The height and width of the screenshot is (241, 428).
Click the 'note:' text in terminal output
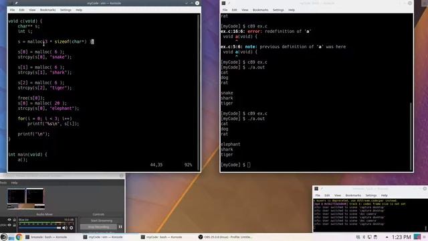pyautogui.click(x=251, y=47)
